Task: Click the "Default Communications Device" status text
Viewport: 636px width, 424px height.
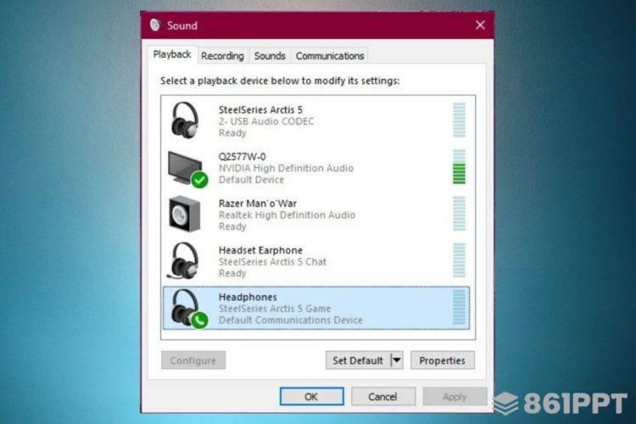Action: tap(290, 321)
